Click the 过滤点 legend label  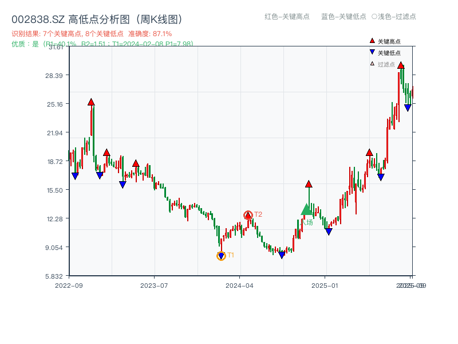386,64
